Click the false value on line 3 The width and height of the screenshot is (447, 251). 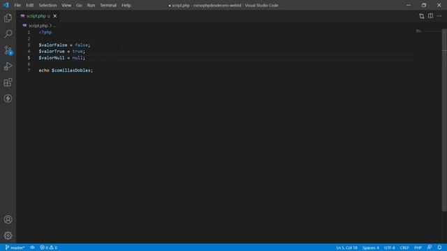(82, 45)
